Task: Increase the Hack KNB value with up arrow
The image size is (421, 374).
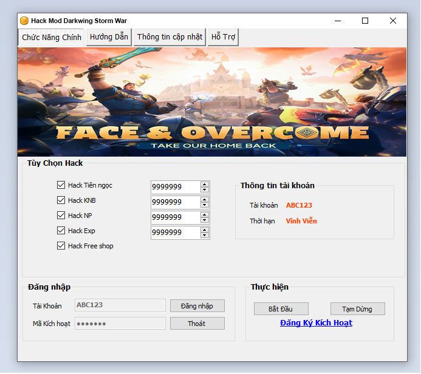Action: coord(205,200)
